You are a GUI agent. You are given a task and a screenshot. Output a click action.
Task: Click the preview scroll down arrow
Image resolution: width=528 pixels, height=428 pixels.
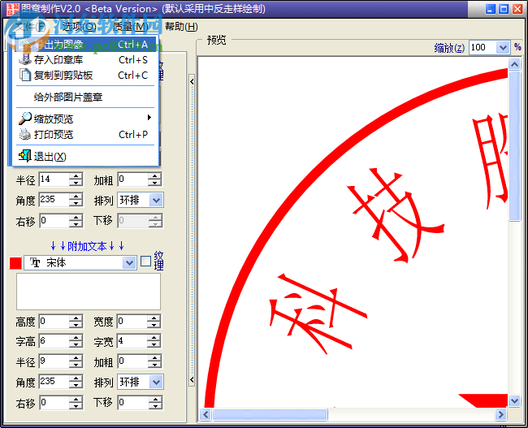514,400
